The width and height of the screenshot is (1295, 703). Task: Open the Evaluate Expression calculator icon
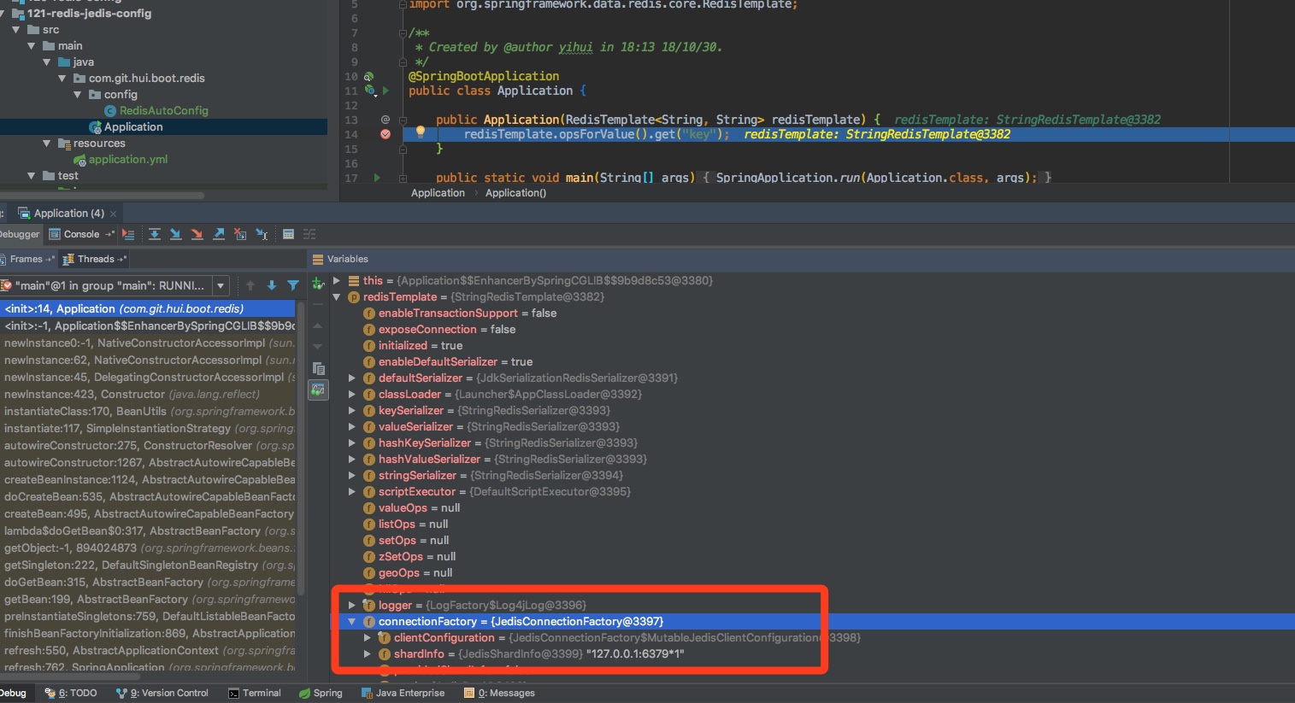point(288,234)
